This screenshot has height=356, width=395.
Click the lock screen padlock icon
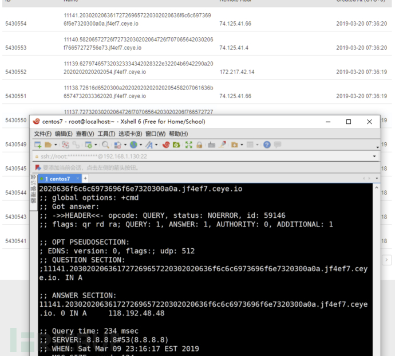[x=199, y=145]
